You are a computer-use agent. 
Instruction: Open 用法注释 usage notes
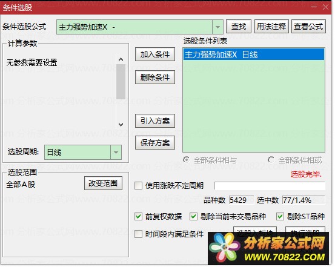271,27
